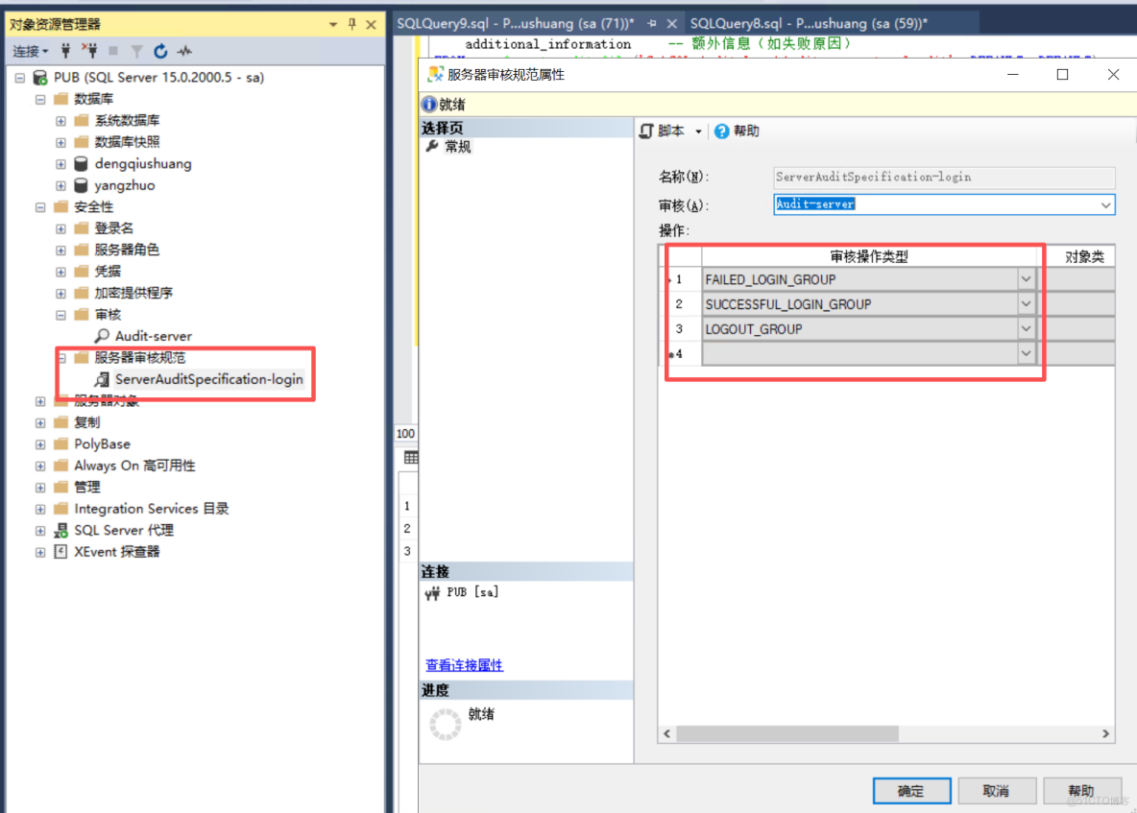Click the 查看连接属性 link
Image resolution: width=1137 pixels, height=813 pixels.
(465, 664)
